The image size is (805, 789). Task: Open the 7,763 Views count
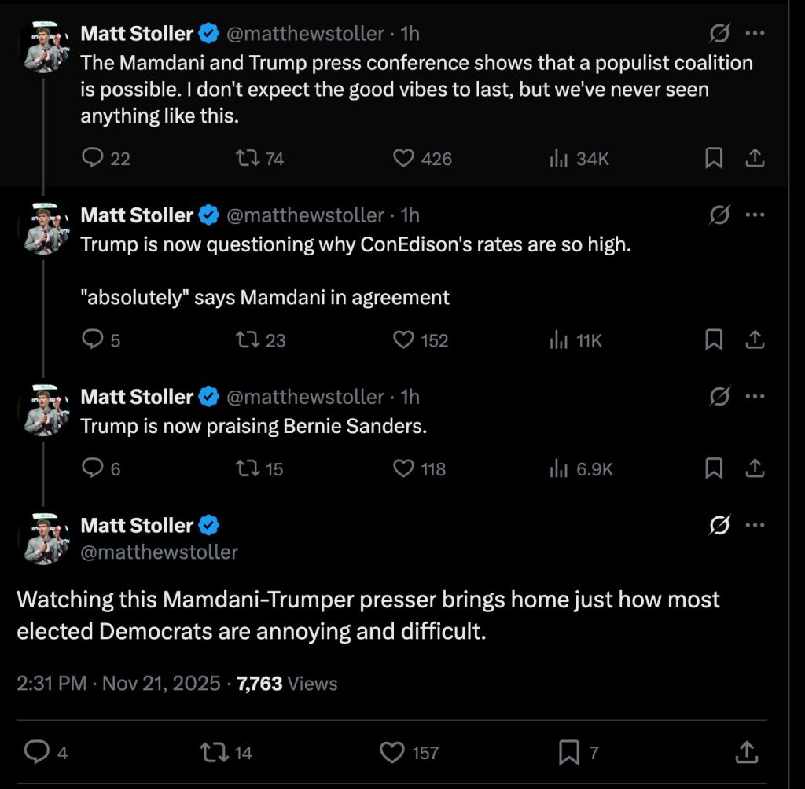click(x=287, y=684)
